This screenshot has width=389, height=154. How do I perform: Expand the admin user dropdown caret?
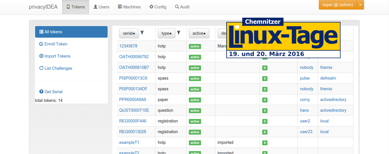click(x=360, y=5)
